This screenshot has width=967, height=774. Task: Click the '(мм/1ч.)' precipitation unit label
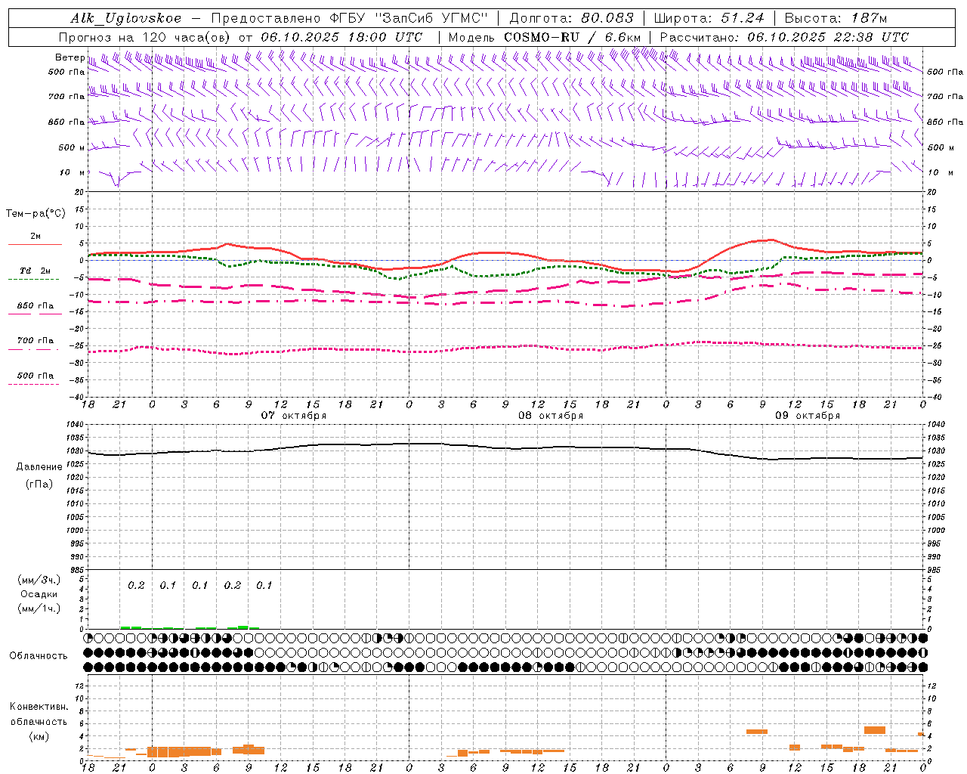pos(39,608)
